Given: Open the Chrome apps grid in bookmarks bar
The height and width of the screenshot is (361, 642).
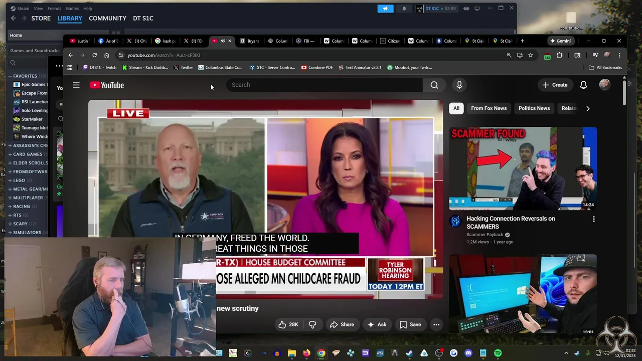Looking at the screenshot, I should (70, 67).
